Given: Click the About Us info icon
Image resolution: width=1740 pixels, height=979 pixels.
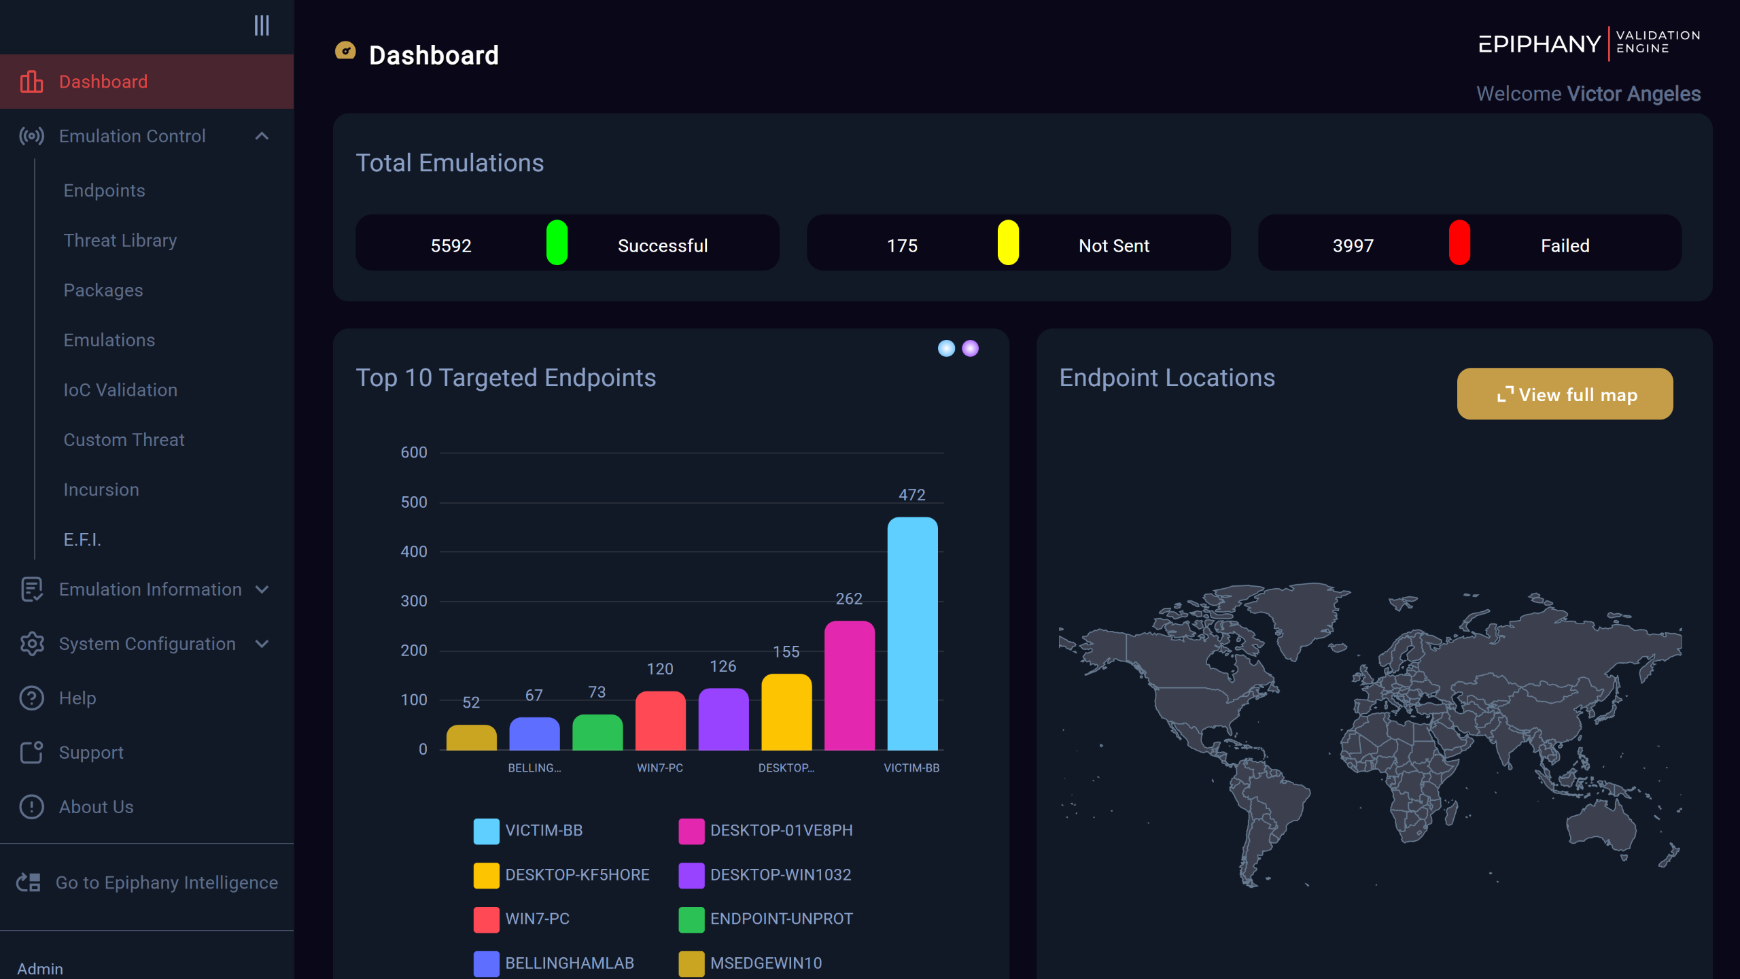Looking at the screenshot, I should (x=31, y=807).
